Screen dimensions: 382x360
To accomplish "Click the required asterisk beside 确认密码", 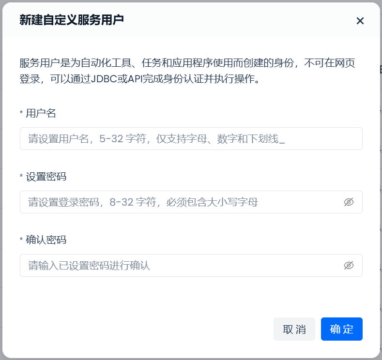I will 21,240.
